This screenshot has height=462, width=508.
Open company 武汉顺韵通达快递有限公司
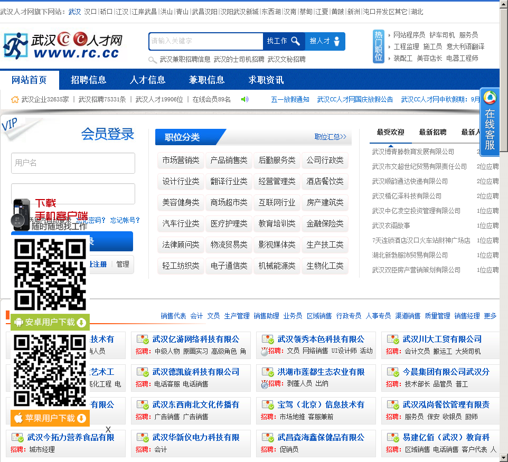410,181
